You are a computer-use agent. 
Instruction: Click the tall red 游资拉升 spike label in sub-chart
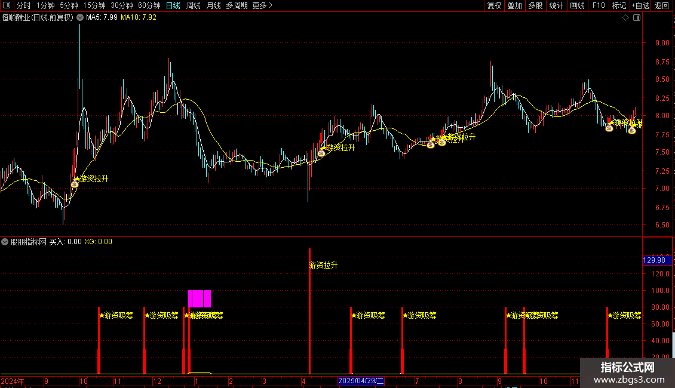point(323,266)
